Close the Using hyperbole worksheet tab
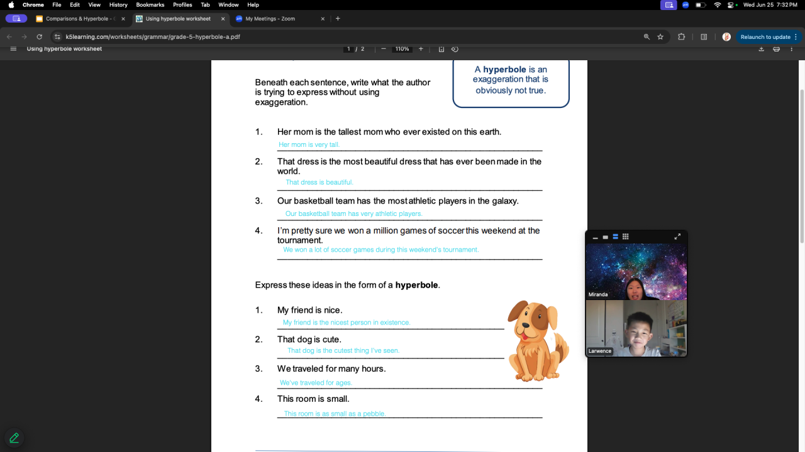The image size is (805, 452). coord(223,19)
